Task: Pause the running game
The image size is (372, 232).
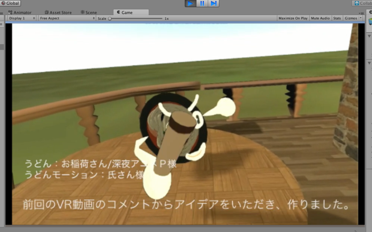Action: 202,3
